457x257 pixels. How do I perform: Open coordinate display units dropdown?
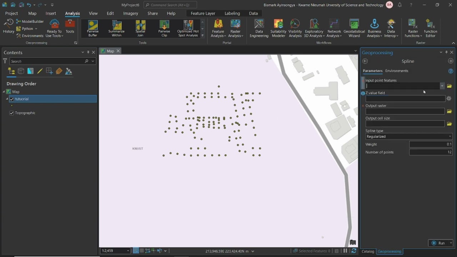[x=253, y=251]
